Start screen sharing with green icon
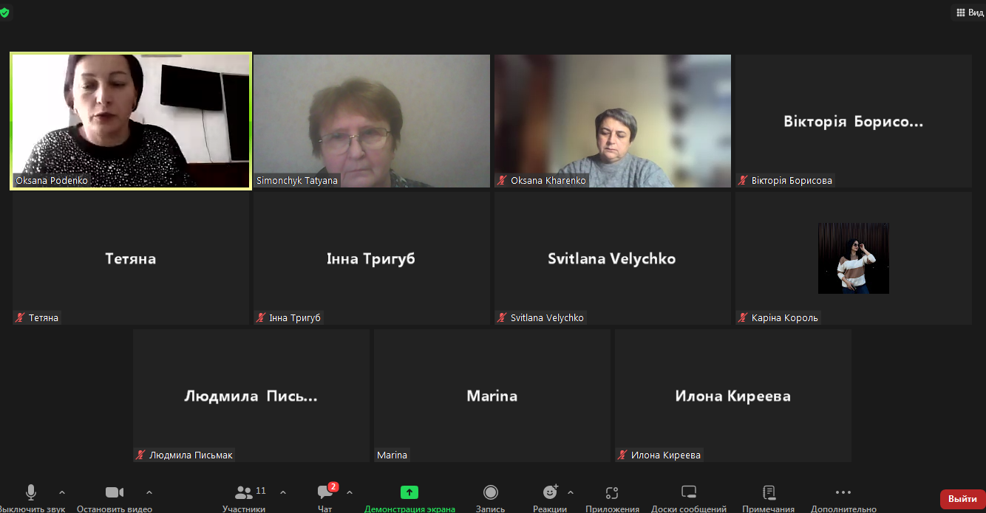Screen dimensions: 986x513 (409, 492)
